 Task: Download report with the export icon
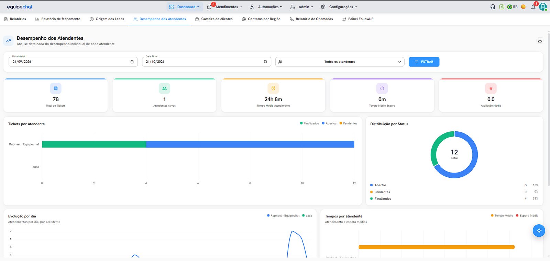click(540, 40)
